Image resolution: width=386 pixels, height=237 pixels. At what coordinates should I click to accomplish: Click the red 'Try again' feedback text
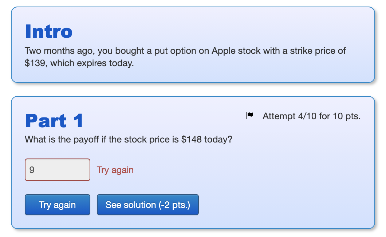click(115, 170)
